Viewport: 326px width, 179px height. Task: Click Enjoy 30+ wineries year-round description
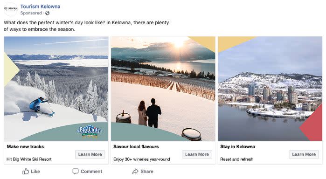point(142,159)
